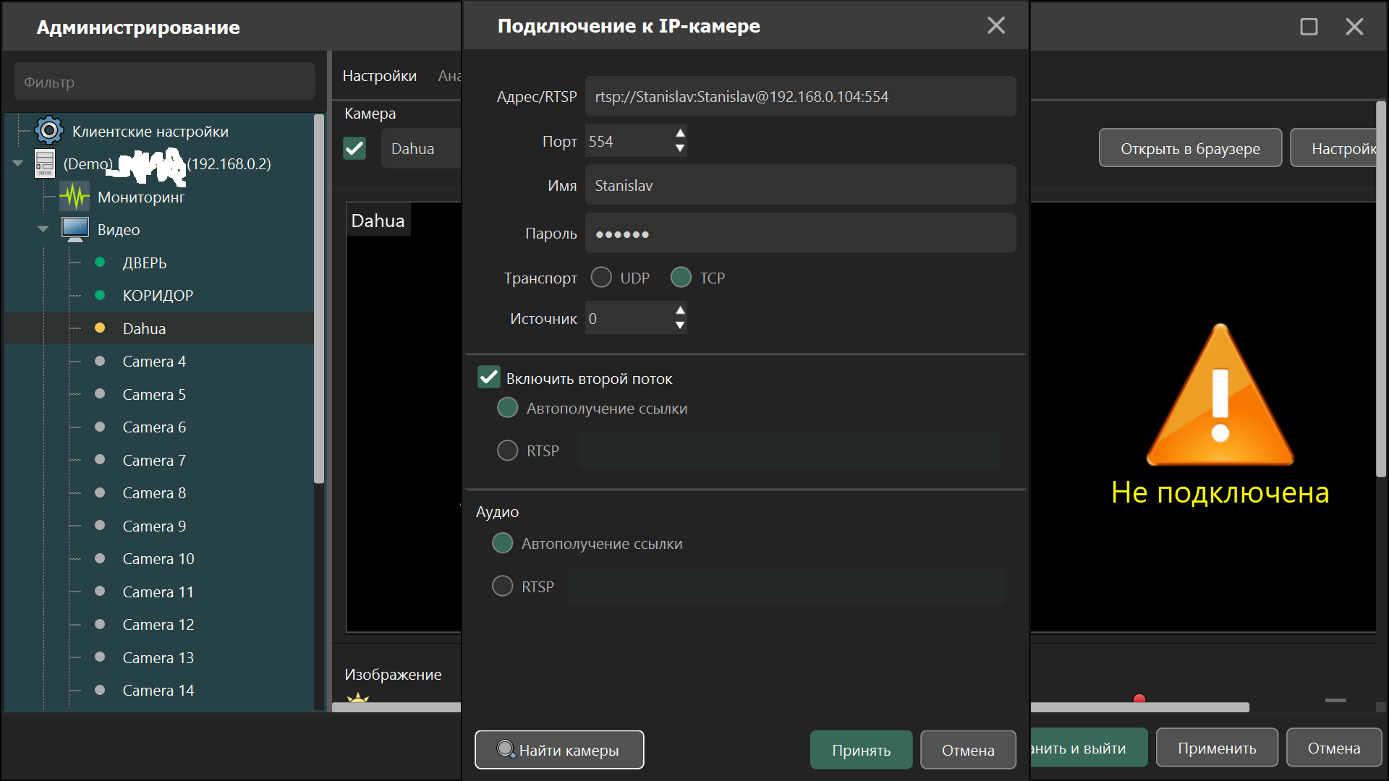Screen dimensions: 1389x781
Task: Open the Настройки tab
Action: (380, 76)
